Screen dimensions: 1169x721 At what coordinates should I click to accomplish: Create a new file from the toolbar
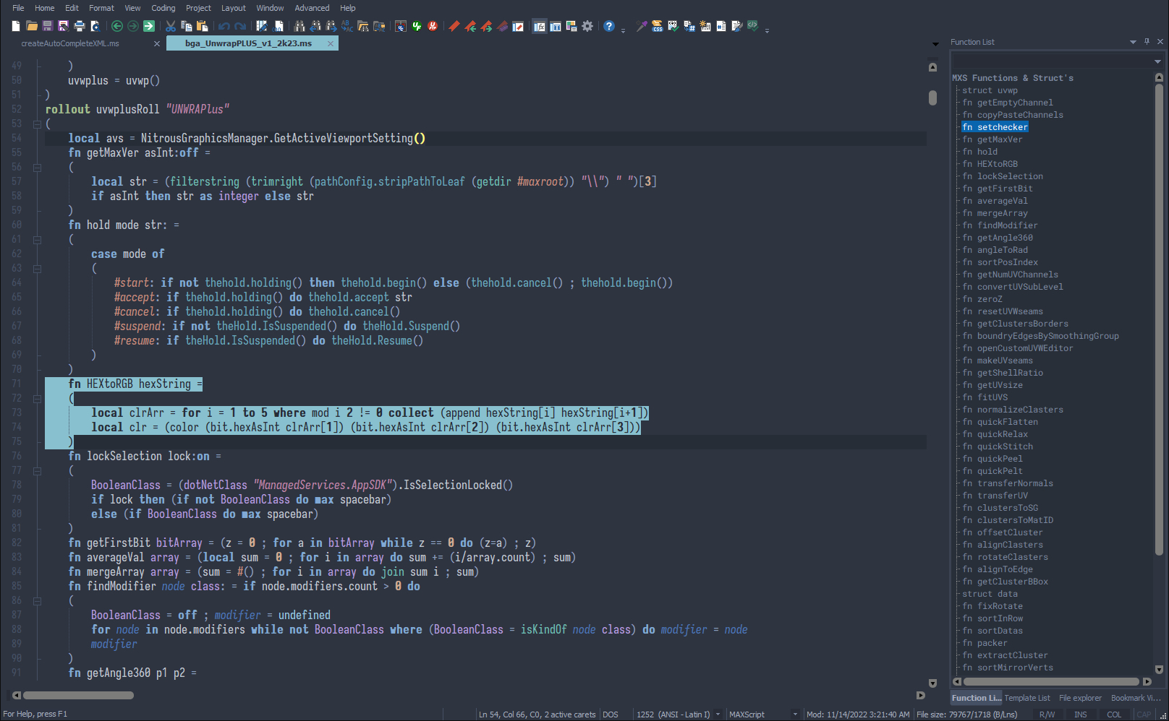(x=16, y=26)
